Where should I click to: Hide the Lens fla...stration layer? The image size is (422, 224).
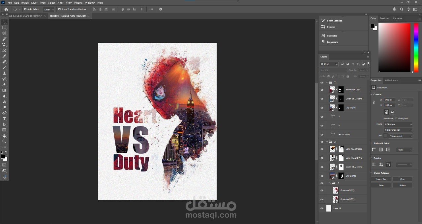(322, 149)
